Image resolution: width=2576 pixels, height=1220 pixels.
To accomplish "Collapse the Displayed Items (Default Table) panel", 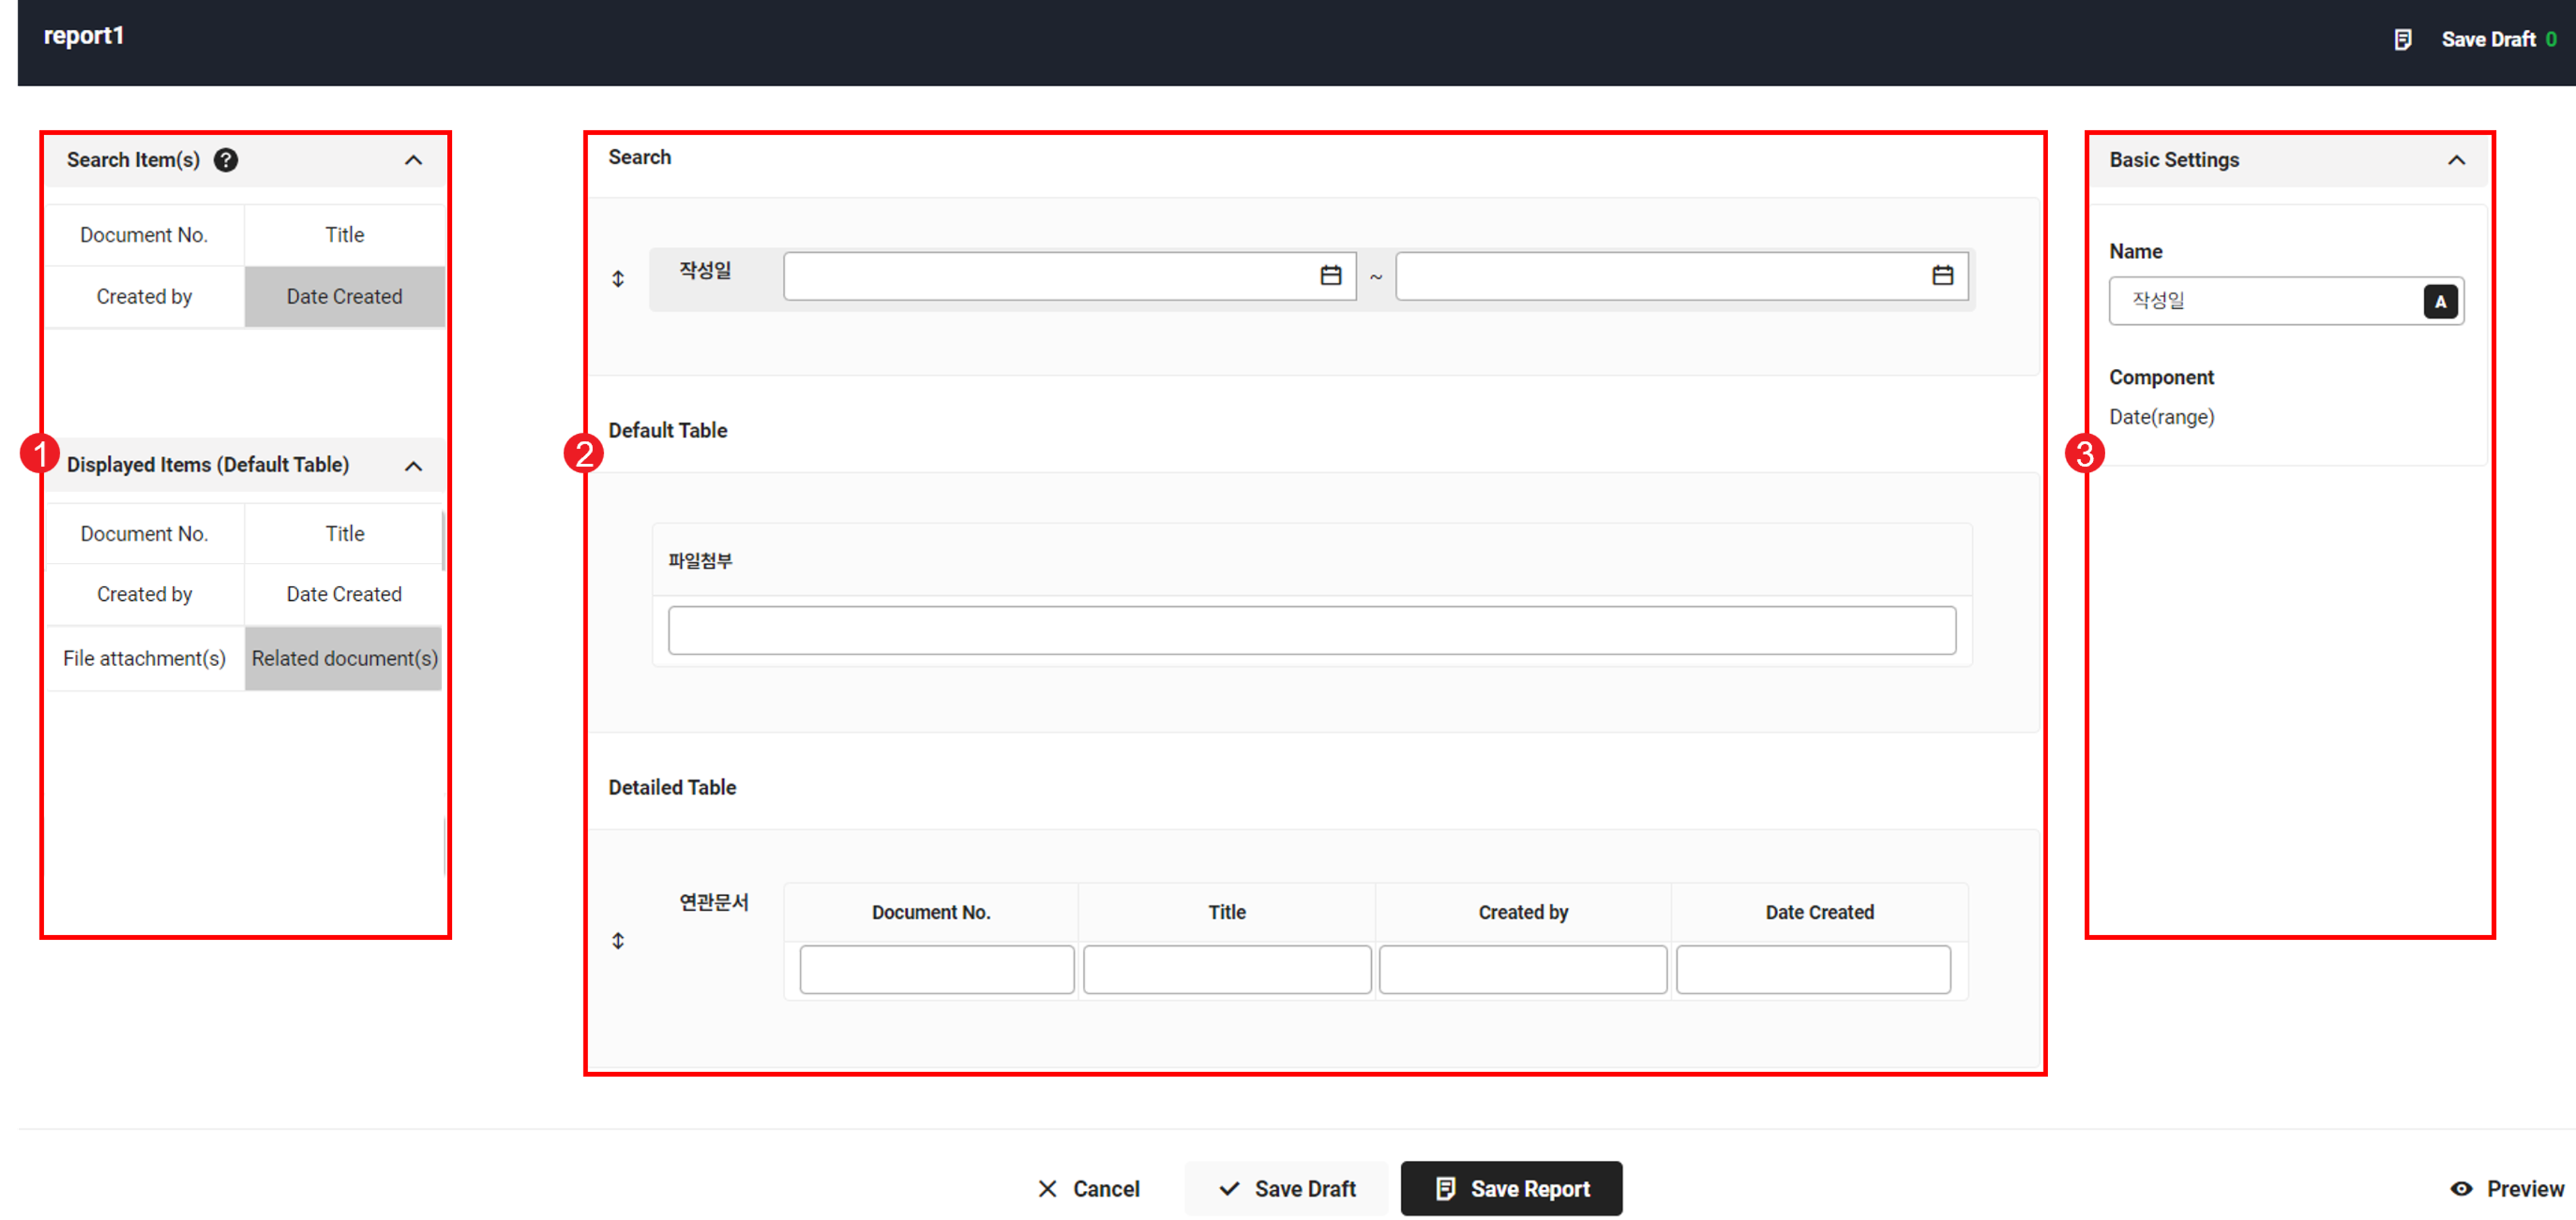I will (x=413, y=465).
